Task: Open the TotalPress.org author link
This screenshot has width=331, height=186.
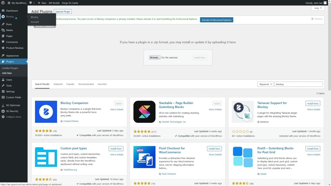Action: point(70,170)
